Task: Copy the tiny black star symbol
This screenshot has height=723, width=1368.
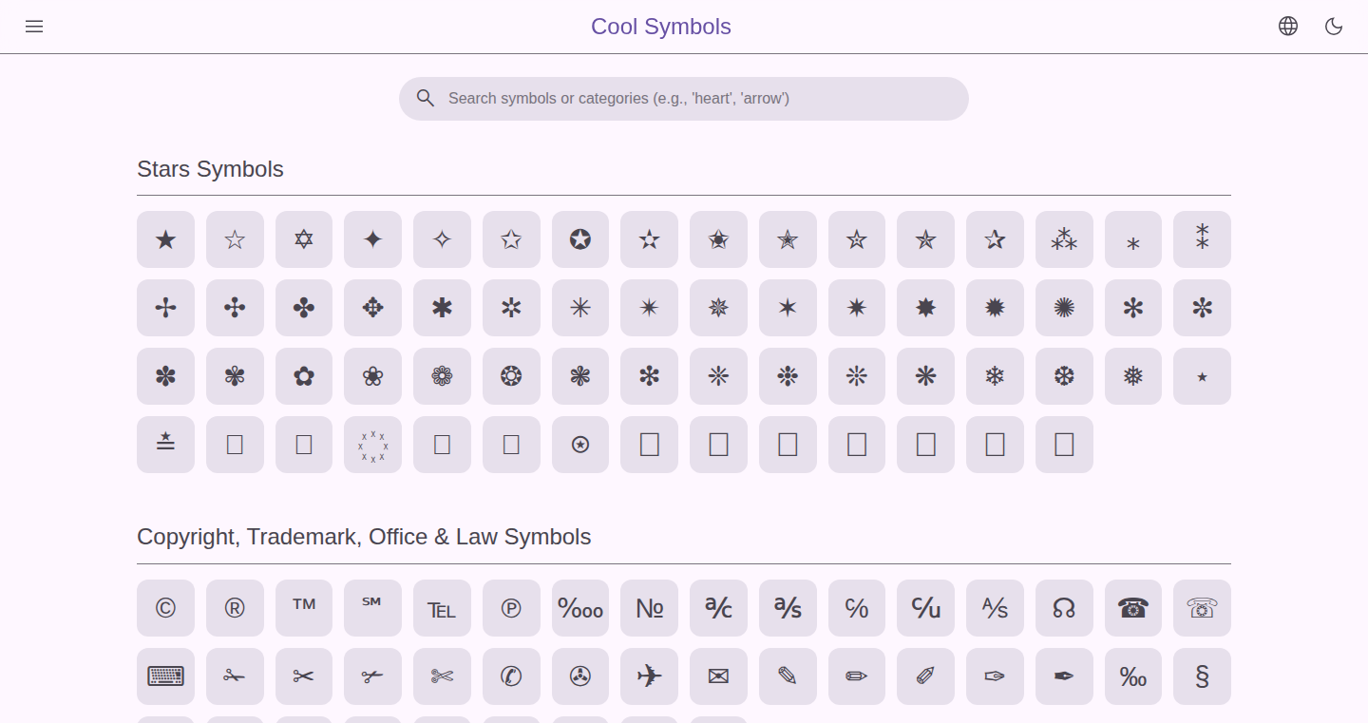Action: [1202, 376]
